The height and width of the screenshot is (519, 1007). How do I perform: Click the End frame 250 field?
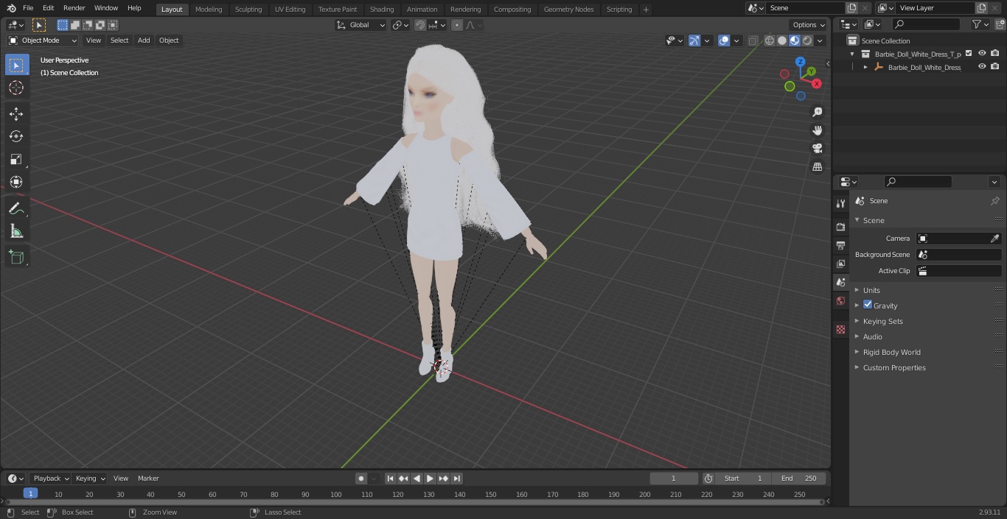pyautogui.click(x=799, y=479)
